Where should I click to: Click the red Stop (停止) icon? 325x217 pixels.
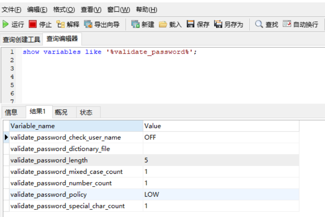click(33, 24)
